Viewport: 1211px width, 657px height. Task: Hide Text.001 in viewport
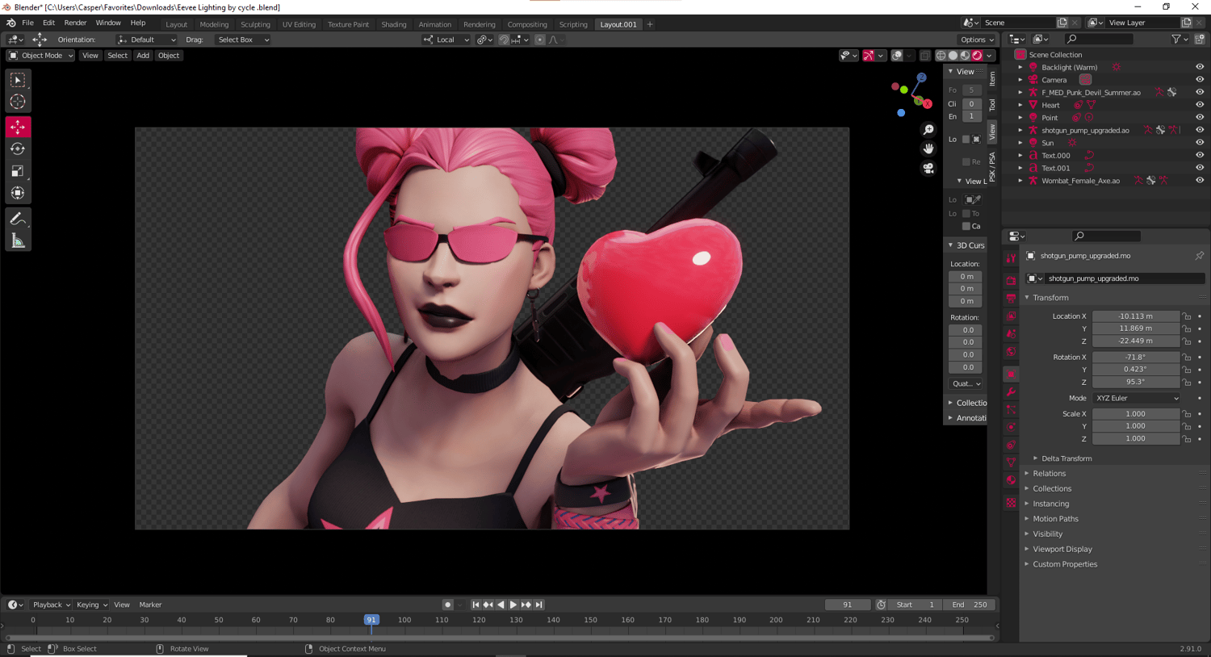click(x=1199, y=168)
